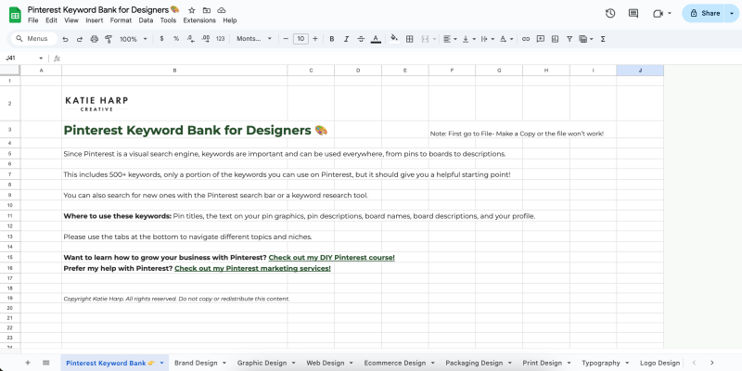
Task: Click the Undo icon
Action: (x=65, y=39)
